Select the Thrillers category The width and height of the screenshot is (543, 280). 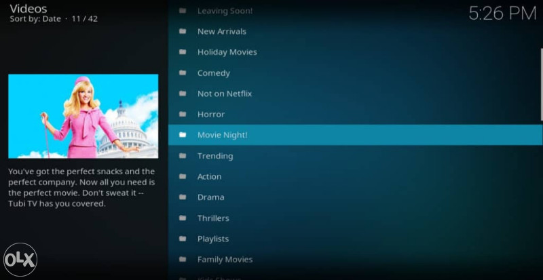(354, 218)
